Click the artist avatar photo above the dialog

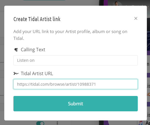point(117,4)
